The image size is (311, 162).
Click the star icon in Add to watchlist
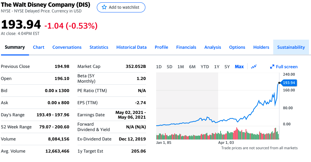pos(104,7)
